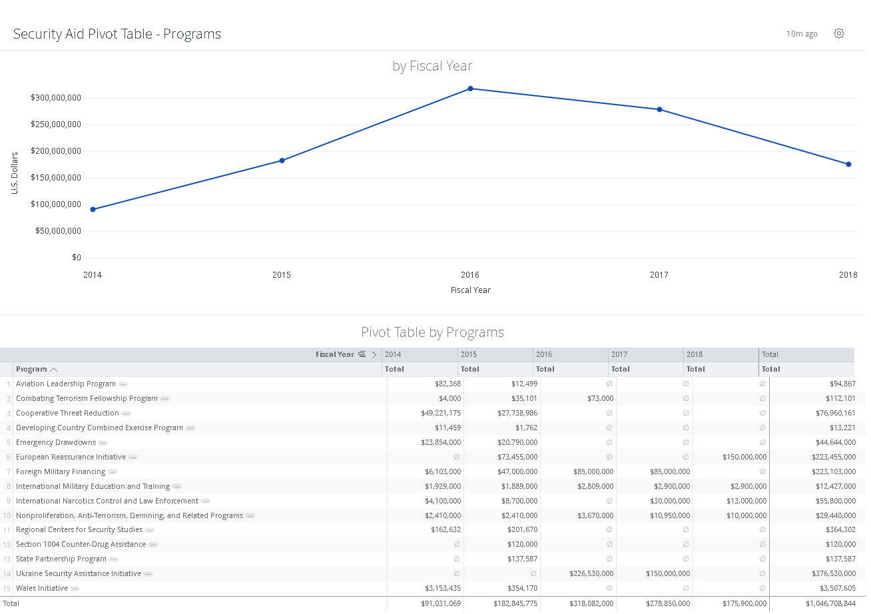This screenshot has width=871, height=614.
Task: Click ellipsis next to Wales Initiative
Action: tap(75, 589)
